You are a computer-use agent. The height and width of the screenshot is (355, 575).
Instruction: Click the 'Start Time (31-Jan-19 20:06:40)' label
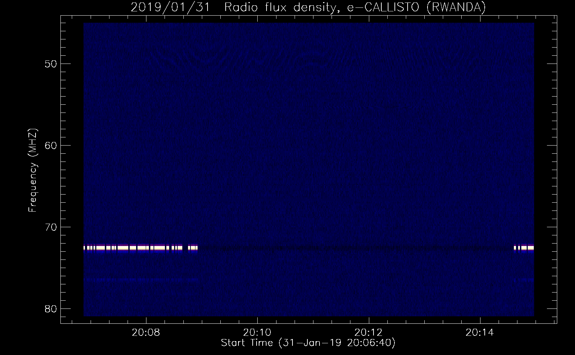308,343
